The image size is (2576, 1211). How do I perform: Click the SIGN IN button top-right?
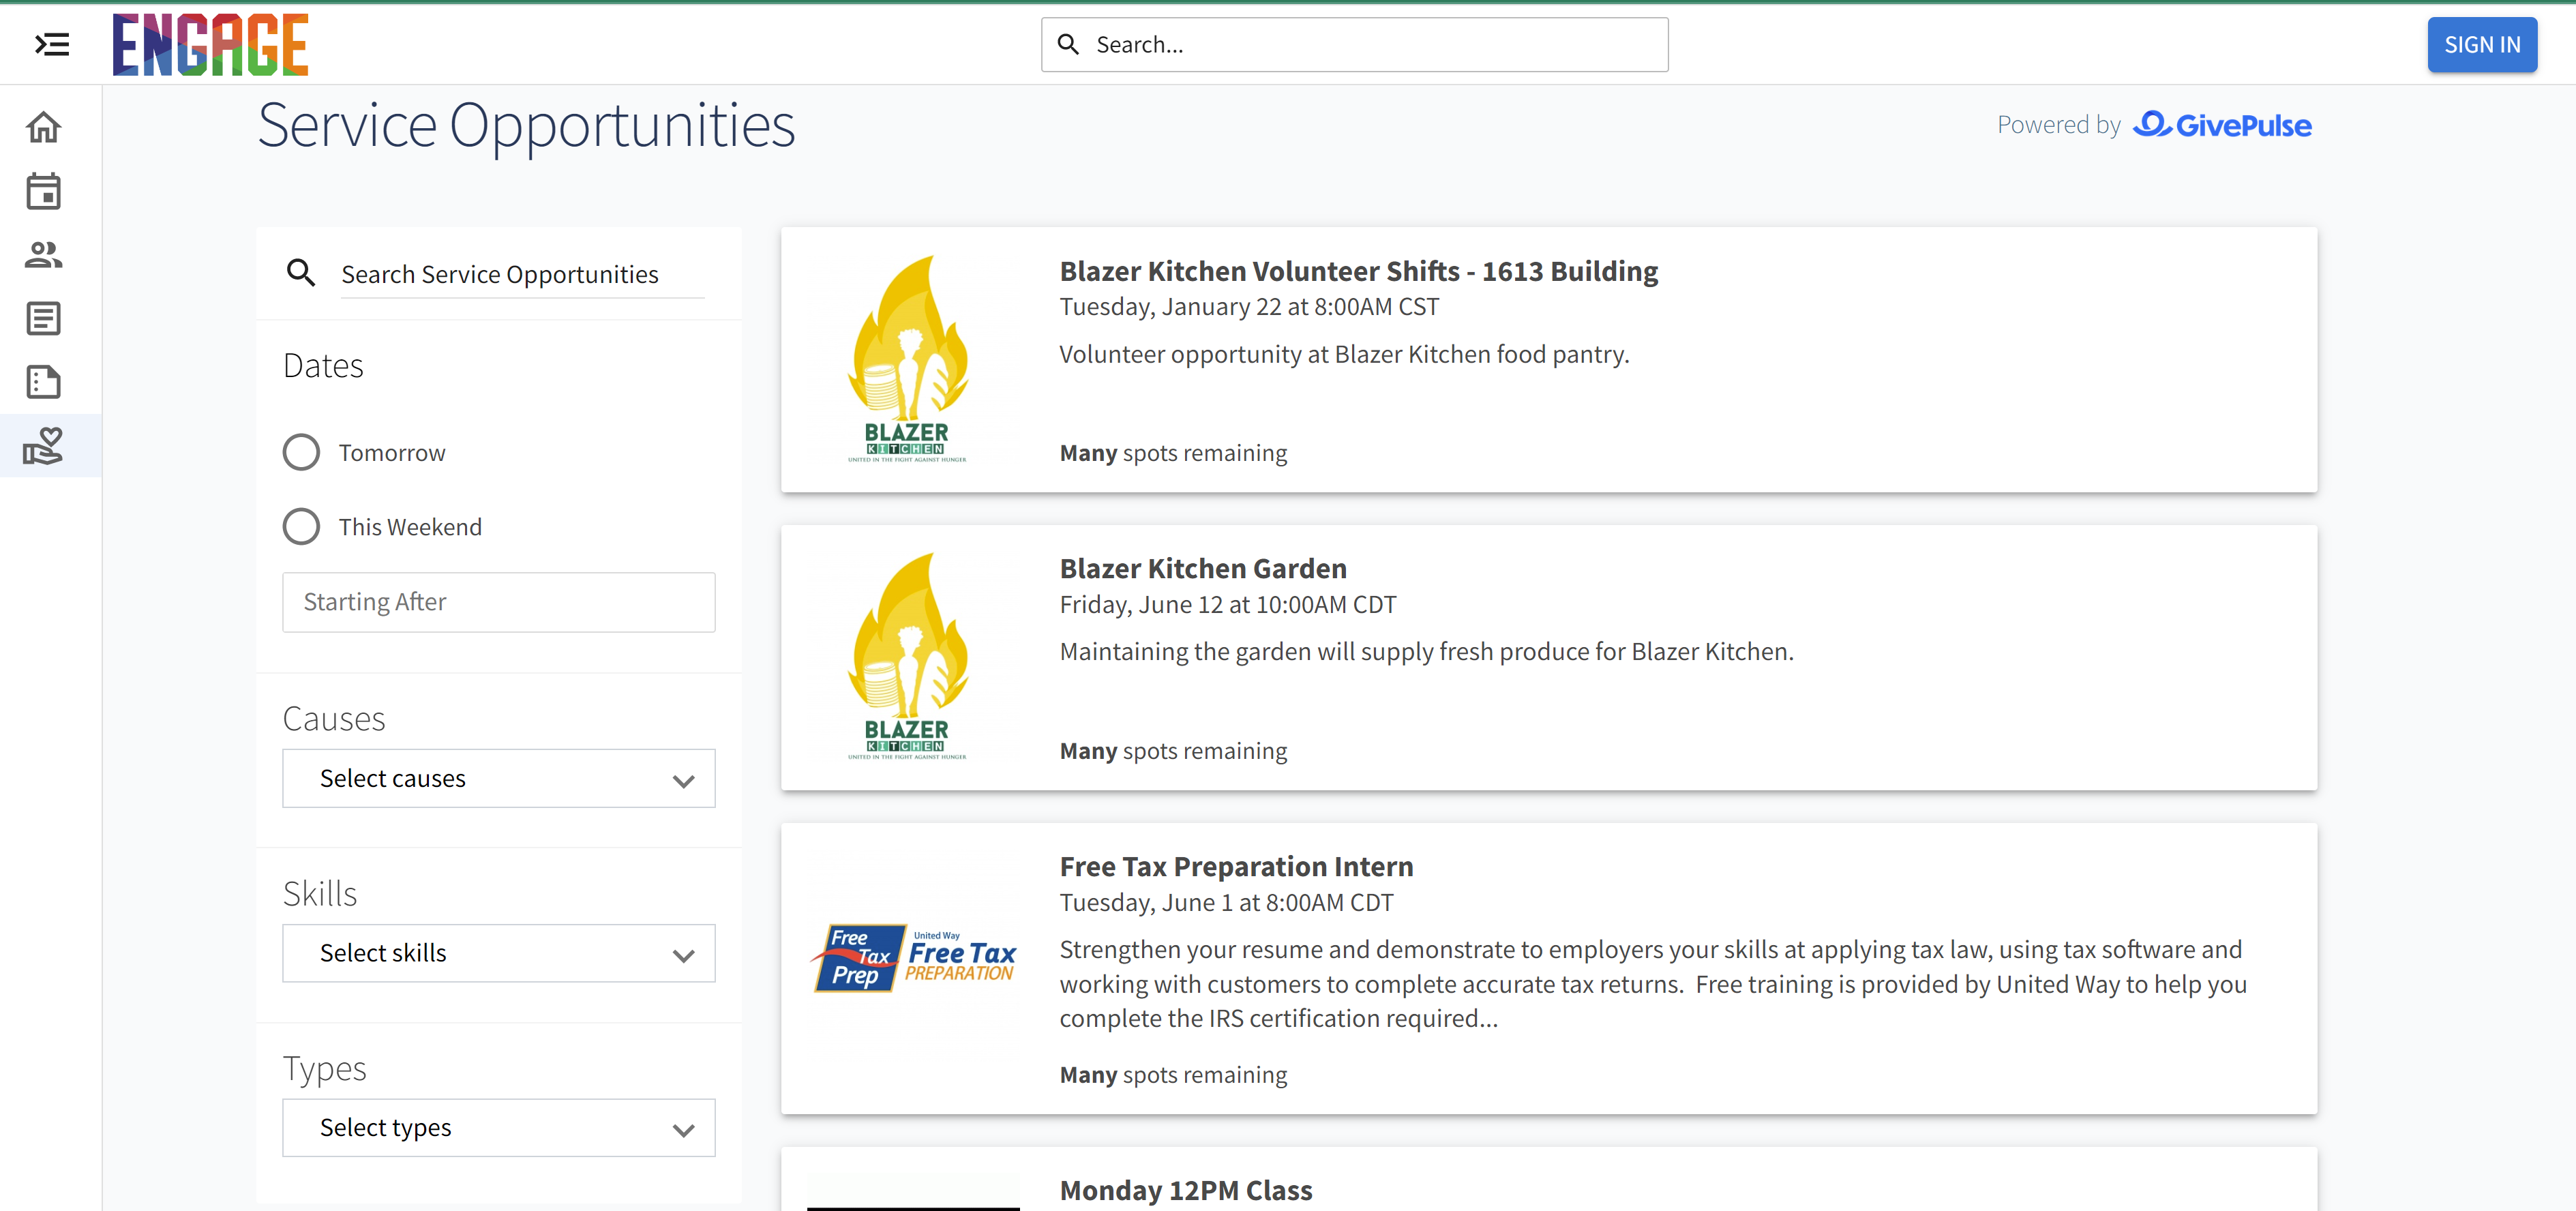[x=2479, y=44]
